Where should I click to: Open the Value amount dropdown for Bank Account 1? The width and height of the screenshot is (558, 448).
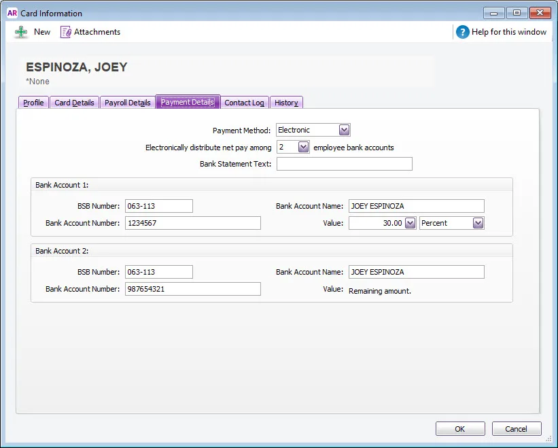tap(408, 222)
